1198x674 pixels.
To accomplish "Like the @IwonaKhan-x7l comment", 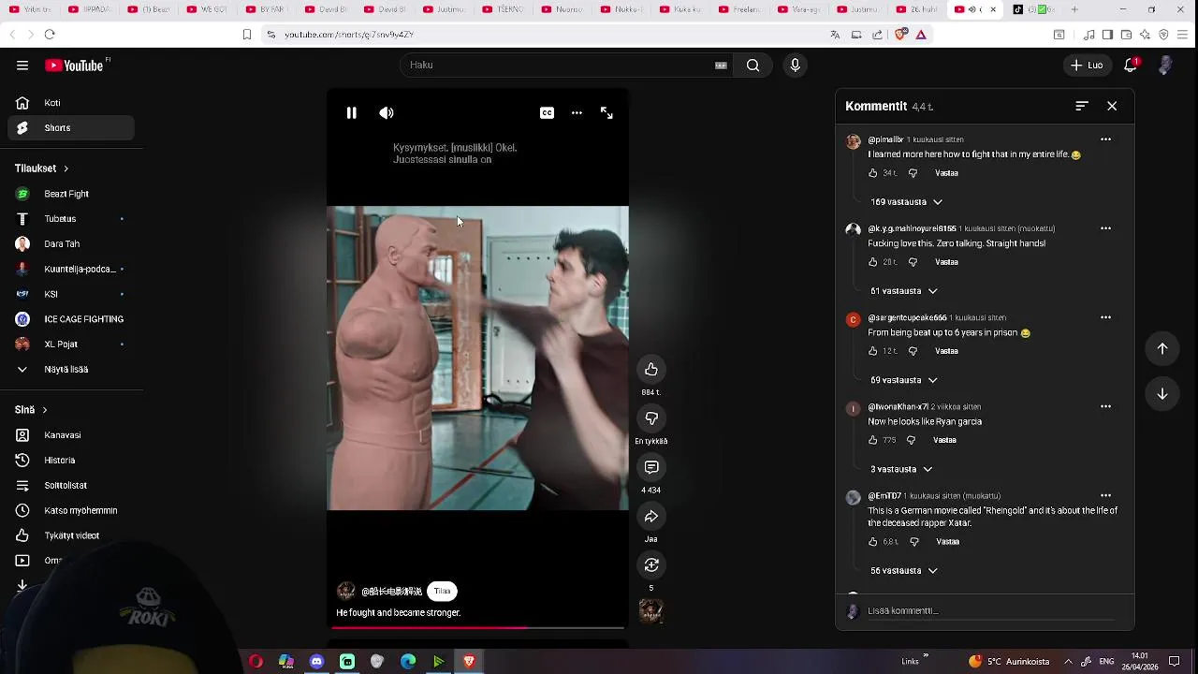I will coord(873,440).
